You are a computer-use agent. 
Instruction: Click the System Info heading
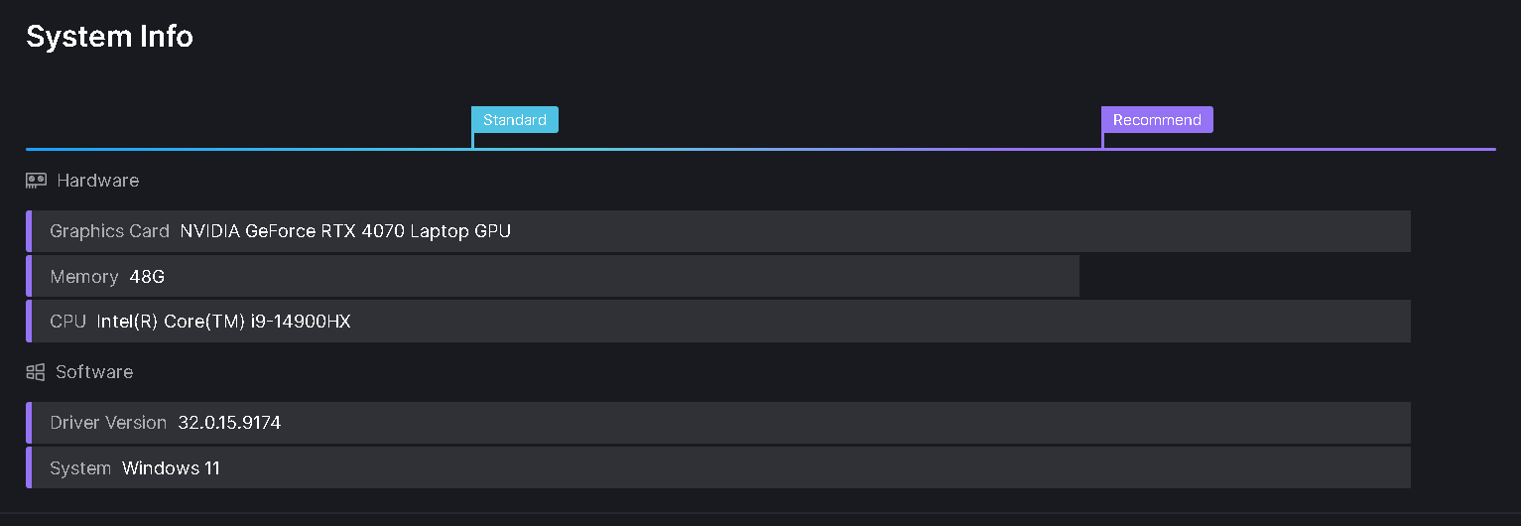(109, 37)
